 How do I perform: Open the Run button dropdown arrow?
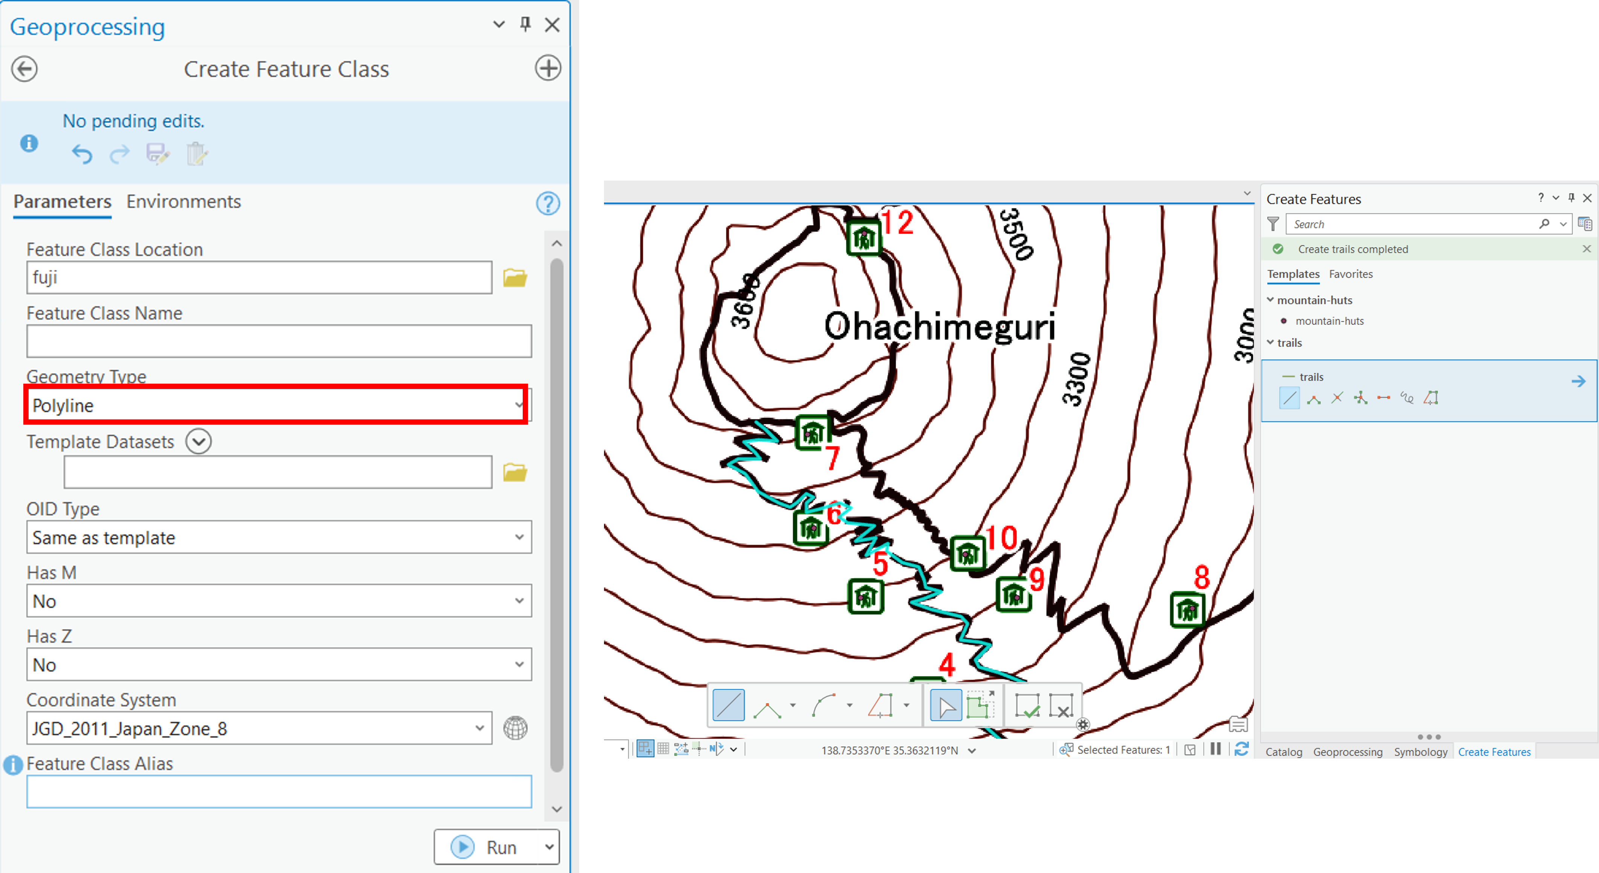(x=549, y=847)
